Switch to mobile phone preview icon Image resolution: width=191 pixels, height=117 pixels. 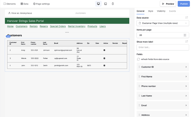tap(113, 4)
